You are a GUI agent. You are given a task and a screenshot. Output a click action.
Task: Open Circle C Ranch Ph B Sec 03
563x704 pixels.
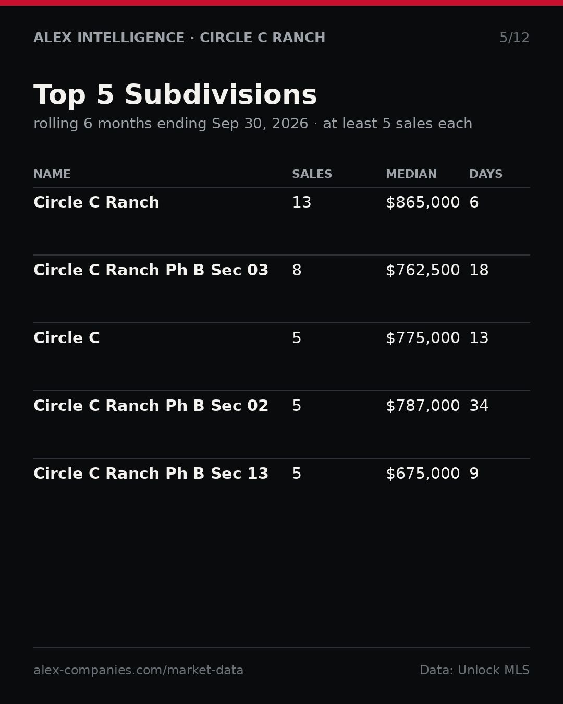point(281,289)
